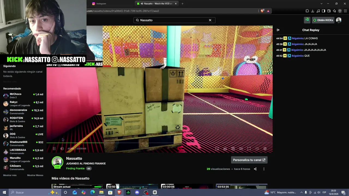Open Microsoft Store from the taskbar
This screenshot has height=196, width=349.
(110, 192)
